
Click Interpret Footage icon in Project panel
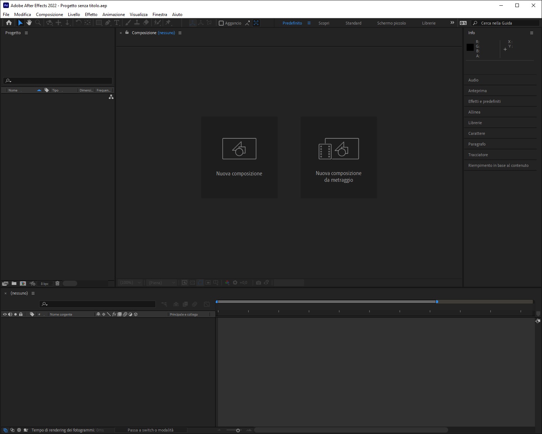point(5,284)
